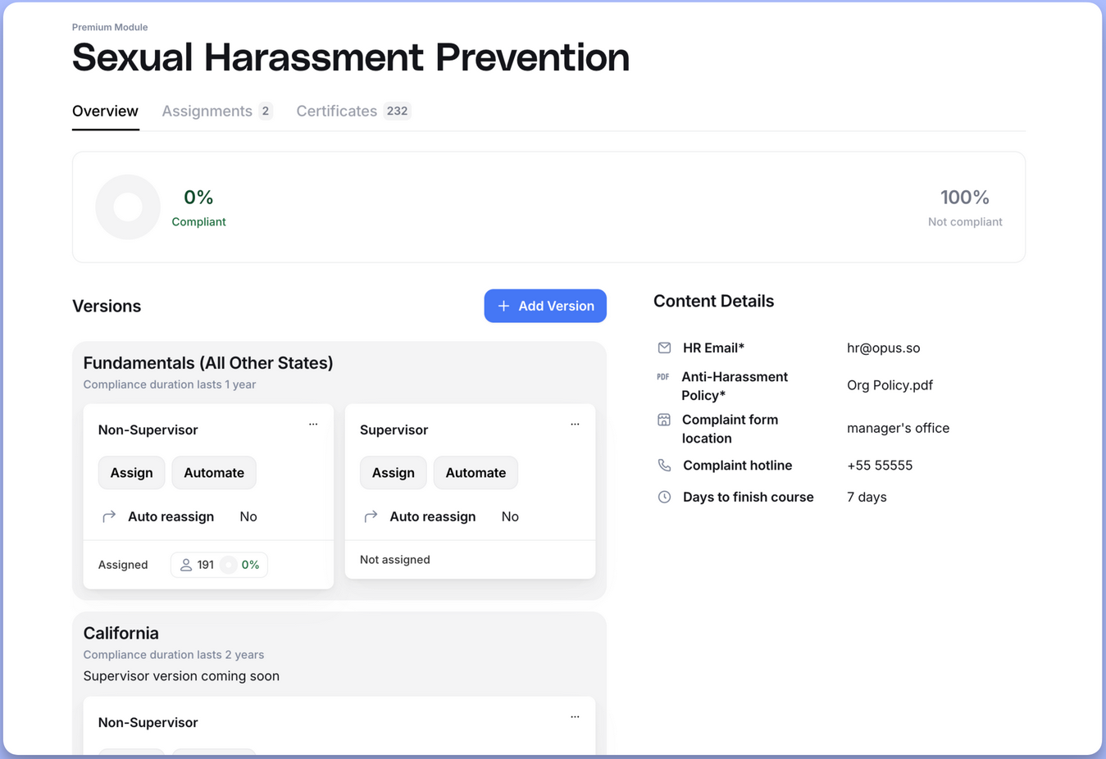
Task: Click the clock icon for Days to finish course
Action: click(664, 497)
